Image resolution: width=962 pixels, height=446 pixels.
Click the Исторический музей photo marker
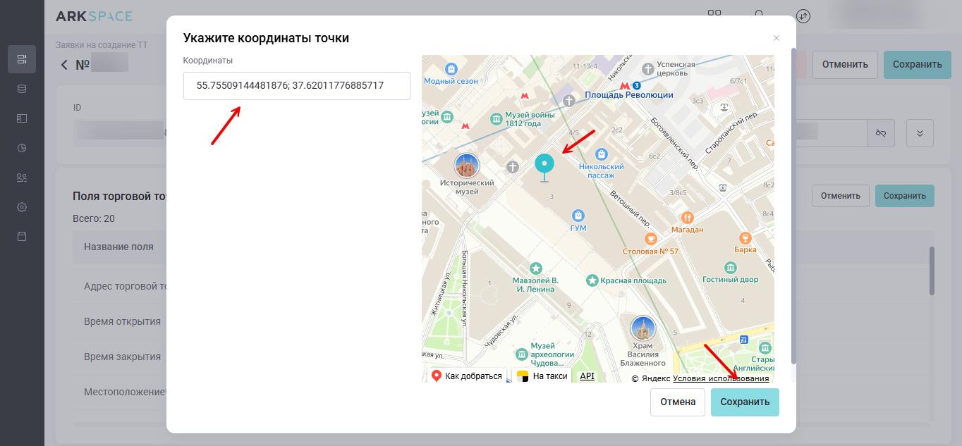(x=467, y=166)
